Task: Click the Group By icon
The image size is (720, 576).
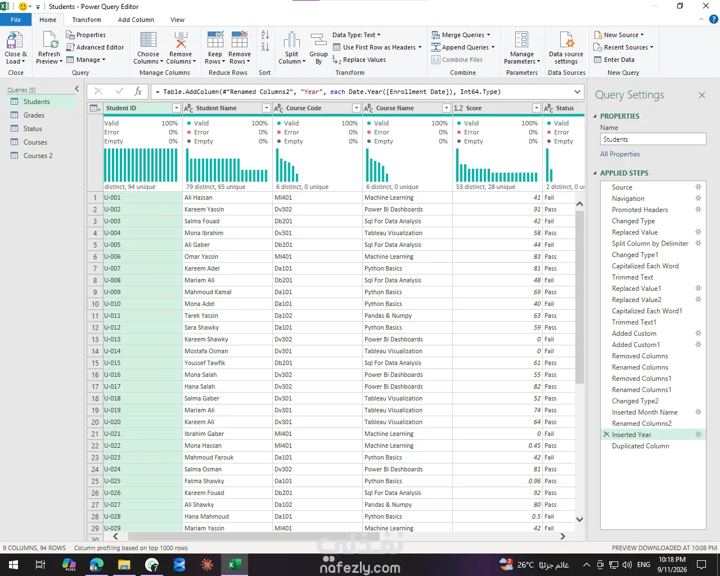Action: click(x=318, y=40)
